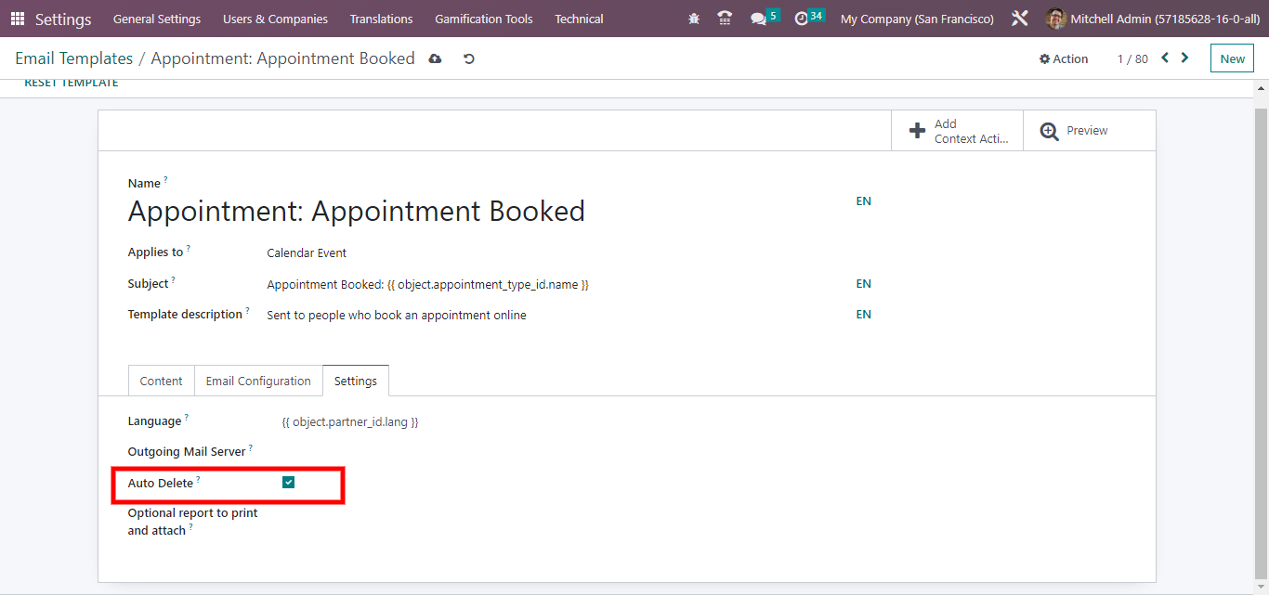This screenshot has height=595, width=1269.
Task: Save the record manually with the cloud icon
Action: (435, 58)
